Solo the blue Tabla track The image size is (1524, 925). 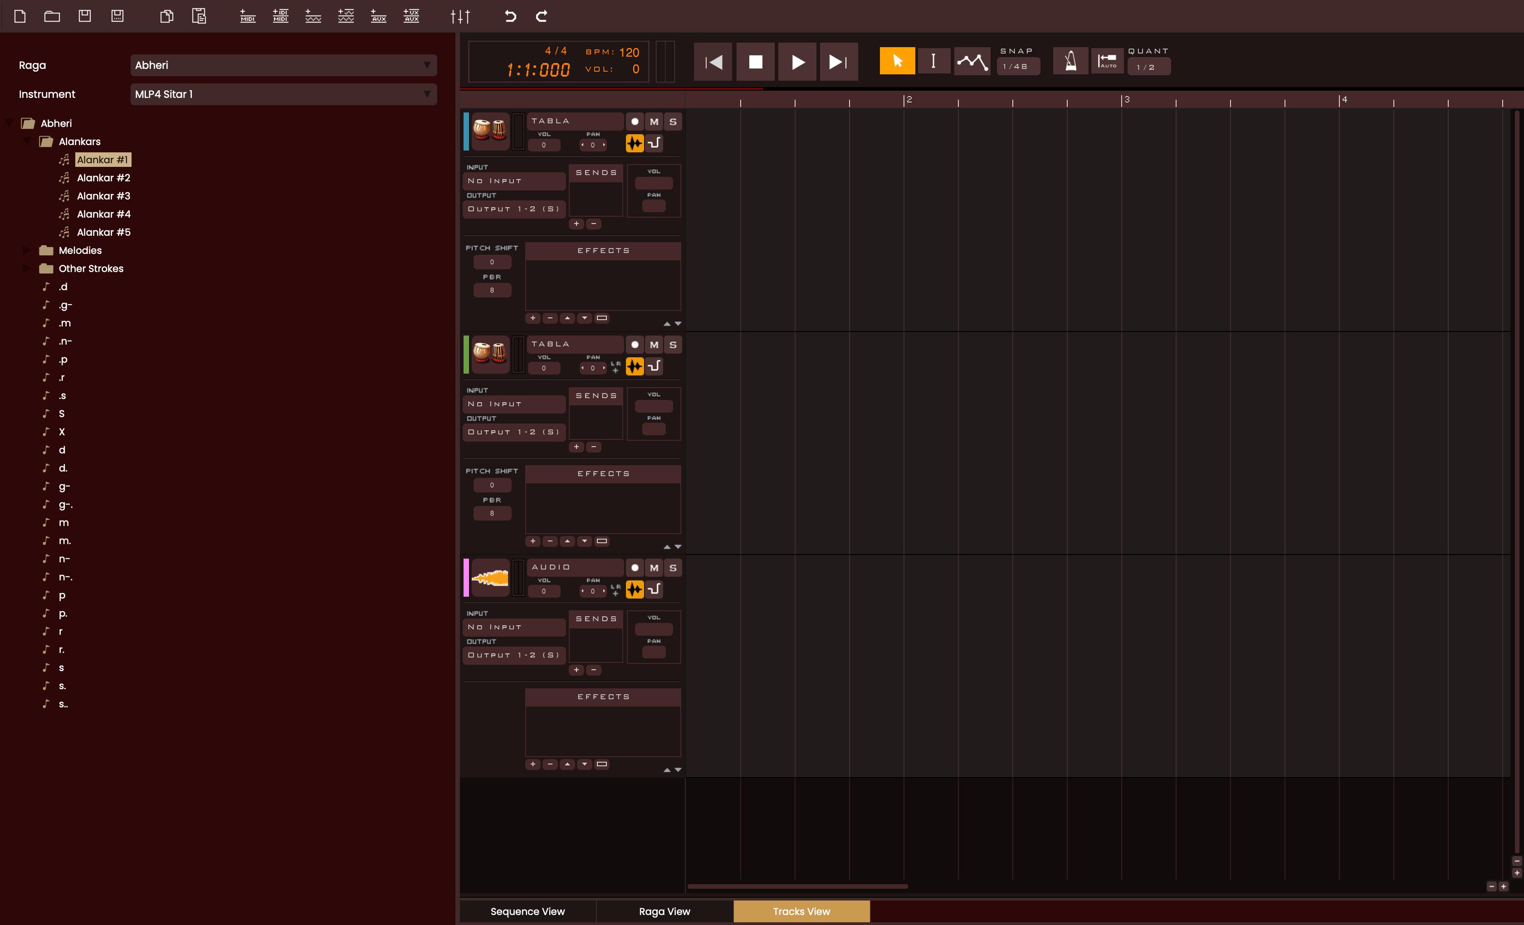click(x=673, y=122)
